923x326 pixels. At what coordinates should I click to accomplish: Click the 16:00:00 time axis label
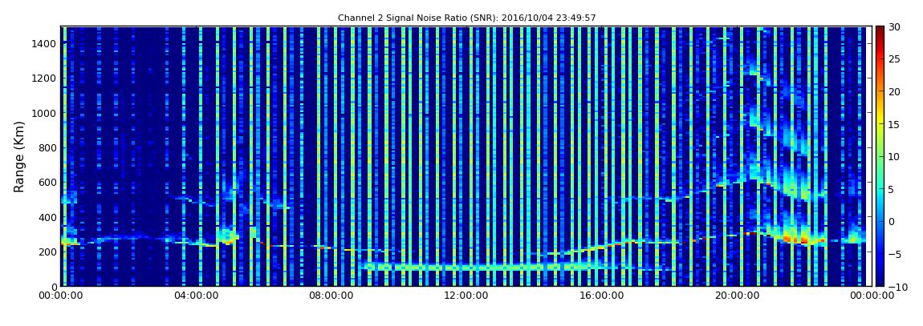tap(602, 296)
